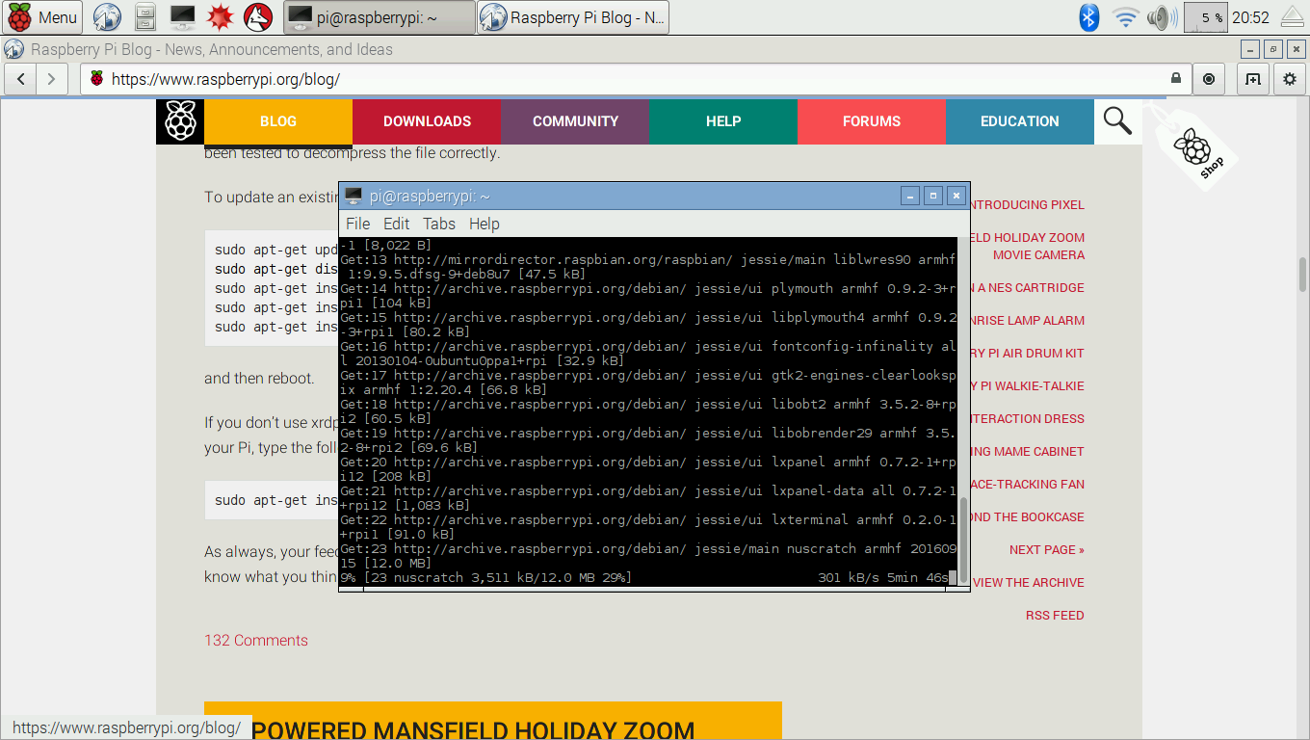
Task: Switch to the Raspberry Pi Blog taskbar entry
Action: 573,16
